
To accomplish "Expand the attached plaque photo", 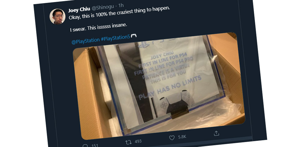I will pos(158,86).
